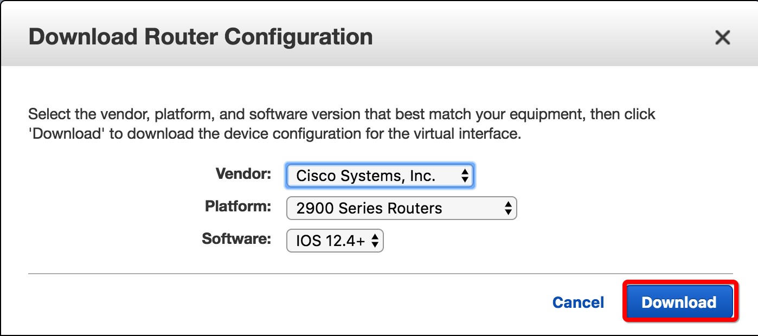Click the Software field label
758x336 pixels.
click(236, 239)
